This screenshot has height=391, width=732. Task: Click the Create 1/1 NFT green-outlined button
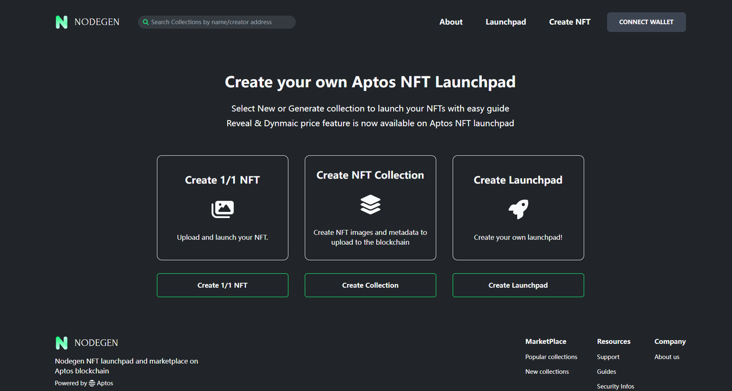[x=223, y=285]
